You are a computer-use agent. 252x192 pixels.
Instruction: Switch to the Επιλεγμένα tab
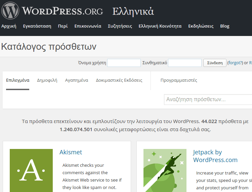[x=18, y=80]
